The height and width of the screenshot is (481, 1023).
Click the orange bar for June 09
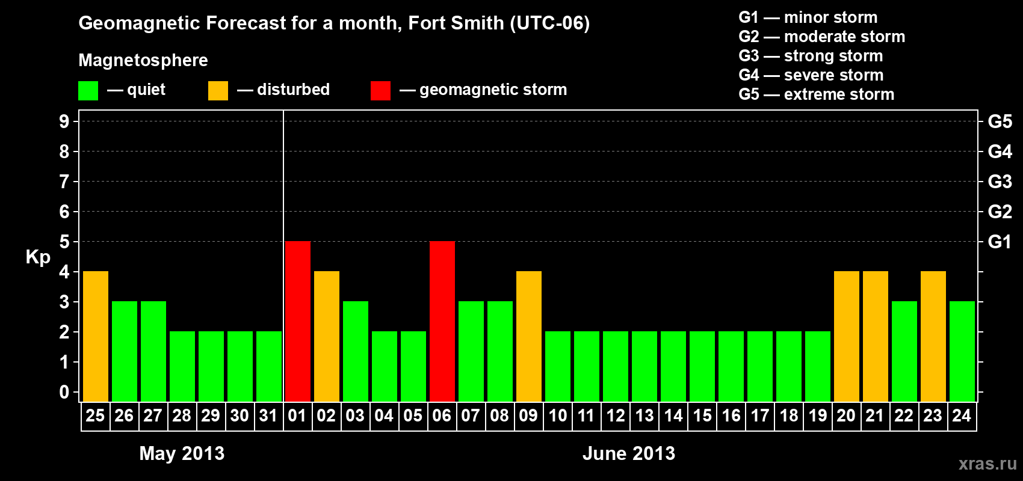[x=529, y=336]
